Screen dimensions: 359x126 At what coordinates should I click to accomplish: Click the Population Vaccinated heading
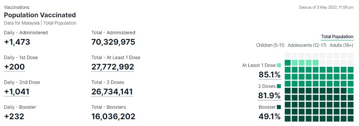[x=40, y=15]
